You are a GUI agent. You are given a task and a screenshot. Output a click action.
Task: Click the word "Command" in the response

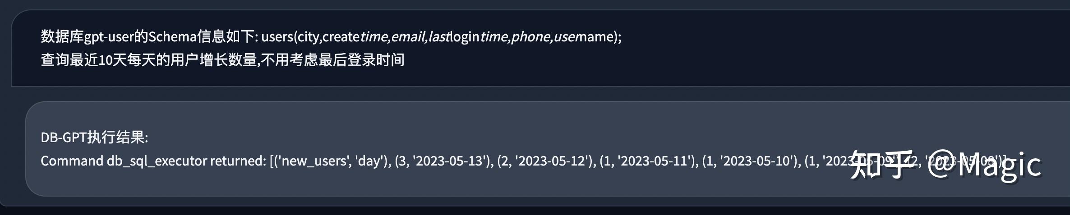point(72,161)
